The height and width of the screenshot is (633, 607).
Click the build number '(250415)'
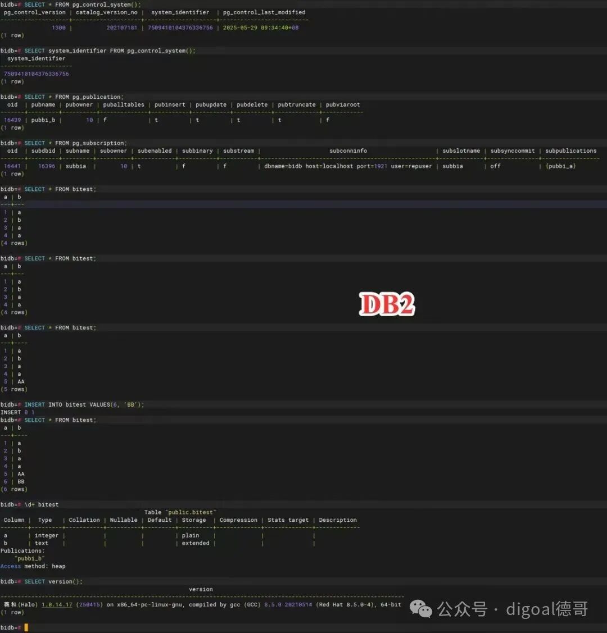89,604
